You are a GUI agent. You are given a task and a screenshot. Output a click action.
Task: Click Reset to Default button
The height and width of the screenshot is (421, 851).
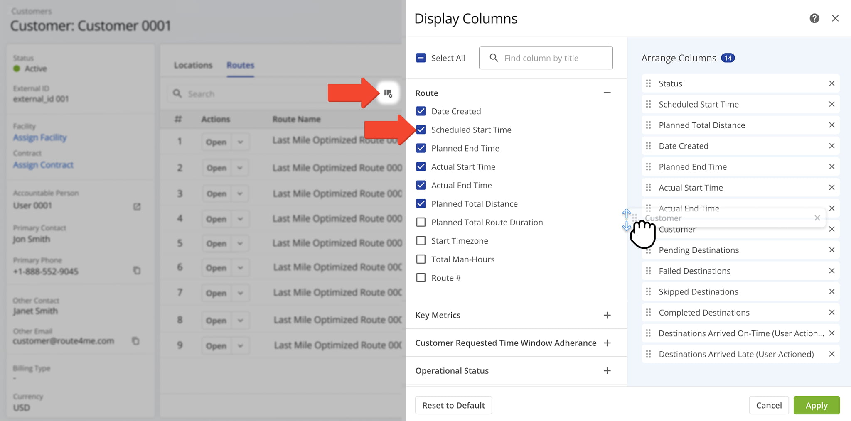453,405
